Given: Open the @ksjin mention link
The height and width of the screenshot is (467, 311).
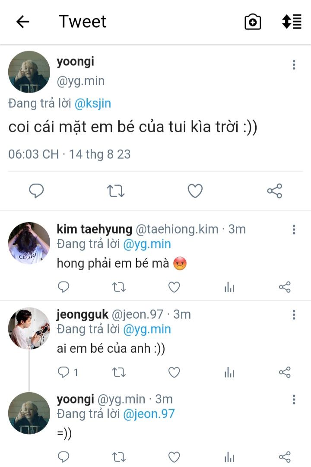Looking at the screenshot, I should pyautogui.click(x=93, y=103).
